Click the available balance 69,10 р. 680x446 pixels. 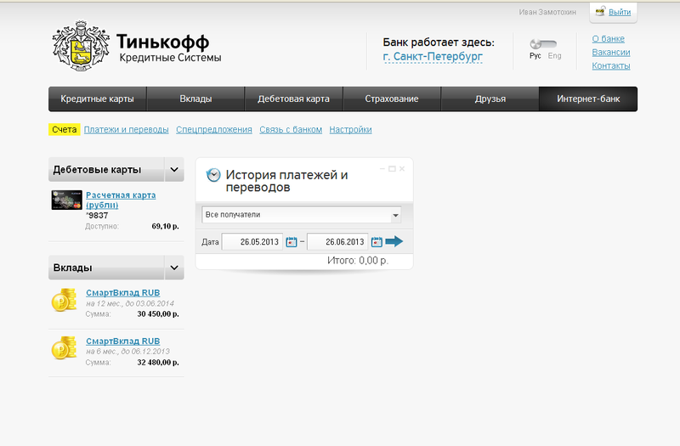[x=165, y=226]
